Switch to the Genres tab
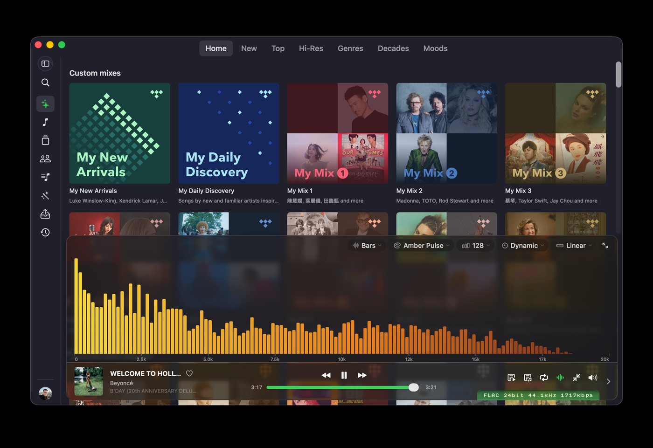Viewport: 653px width, 448px height. (350, 48)
